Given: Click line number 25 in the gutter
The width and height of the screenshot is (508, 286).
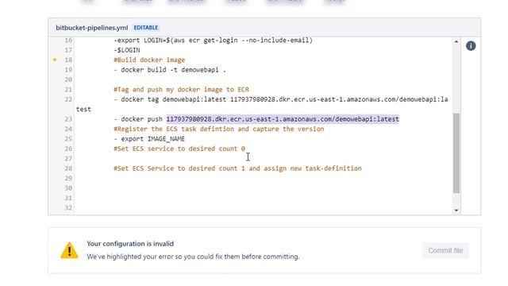Looking at the screenshot, I should [68, 139].
